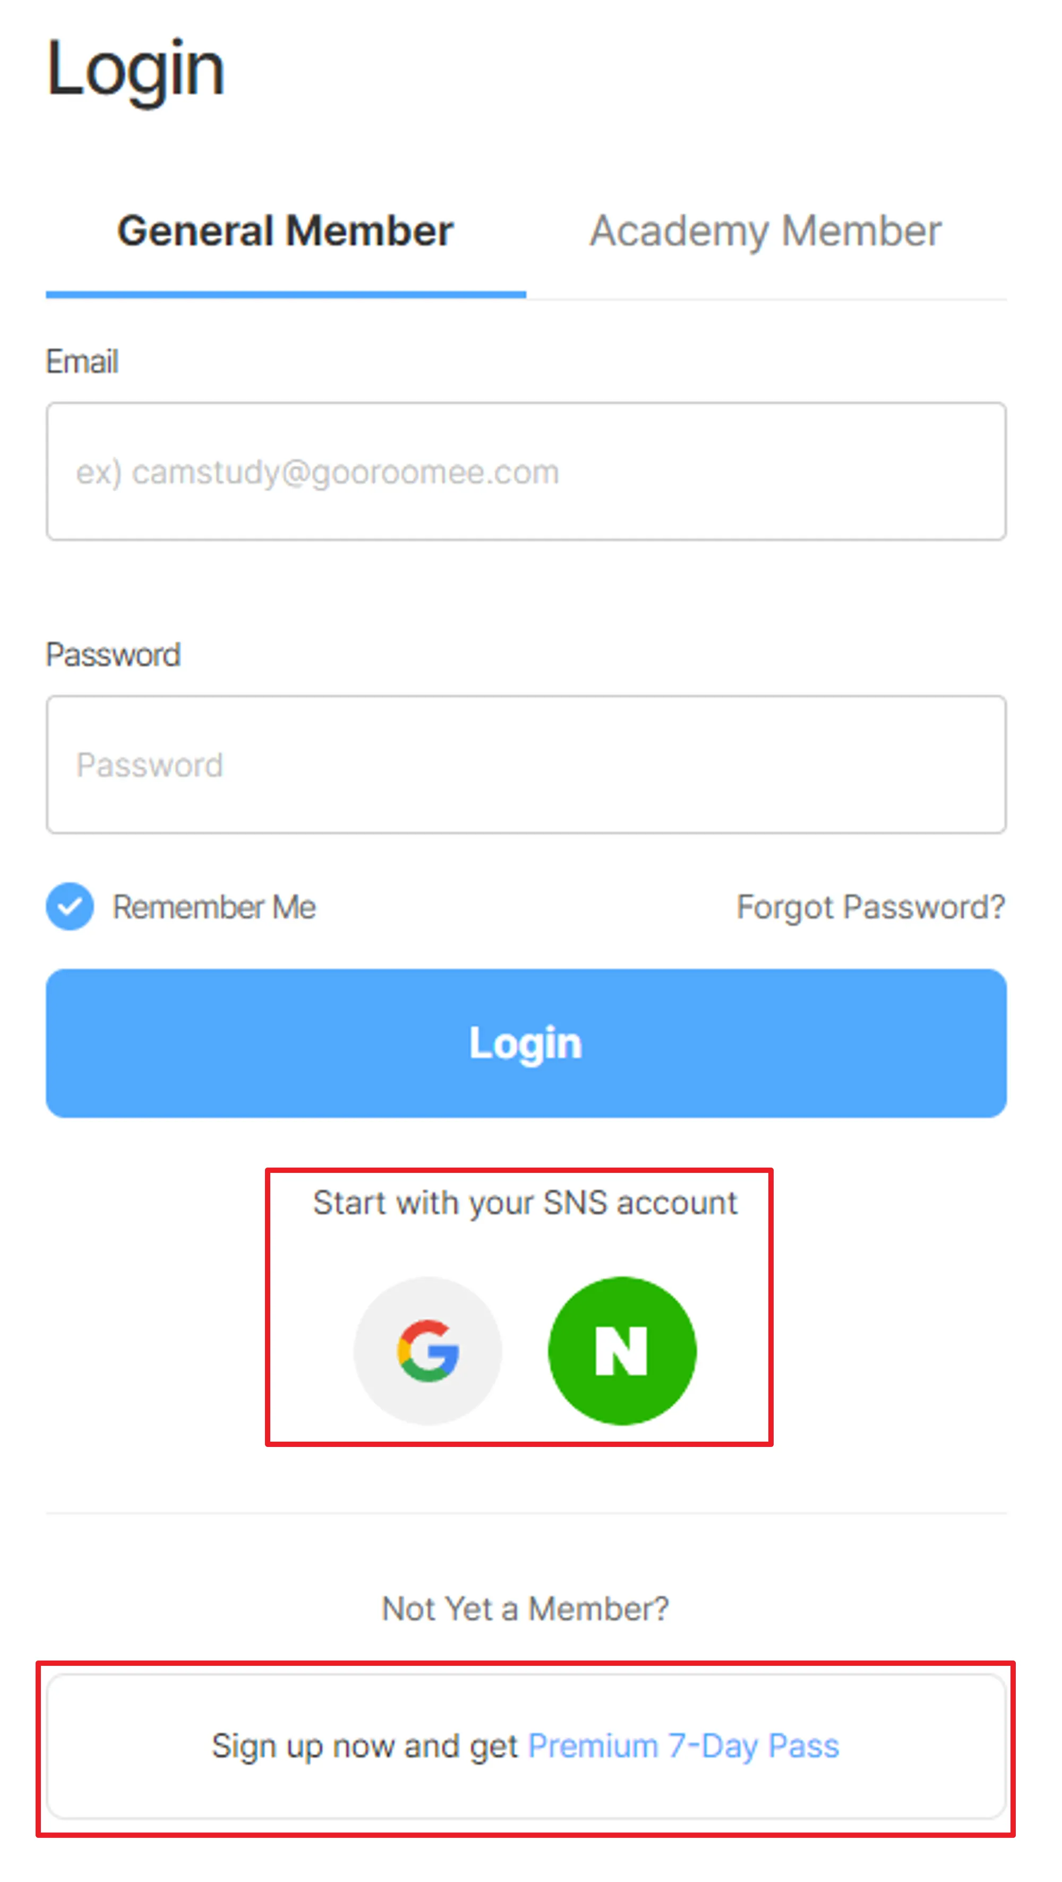Click the Email field label
Image resolution: width=1062 pixels, height=1882 pixels.
(82, 362)
